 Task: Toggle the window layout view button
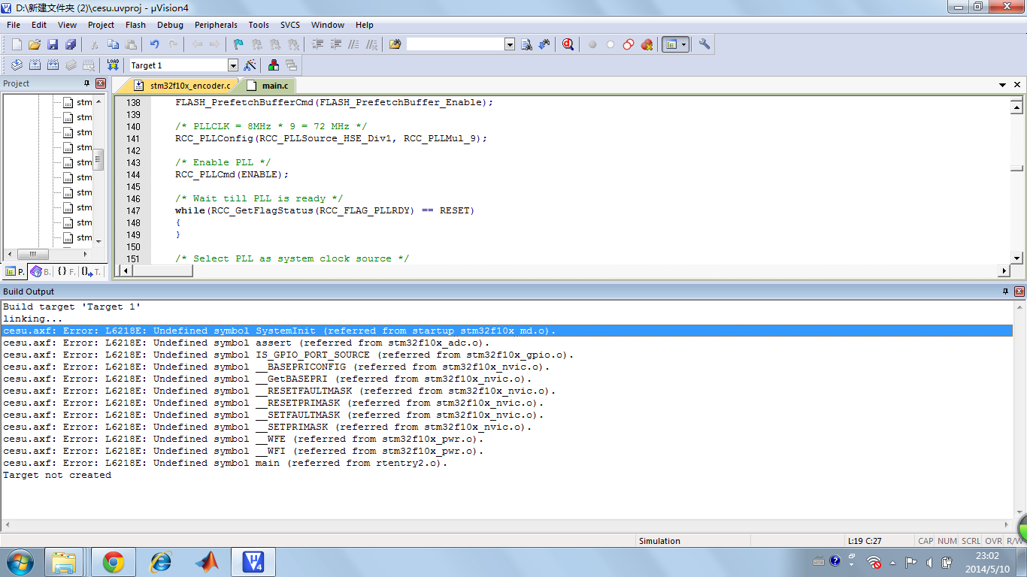[671, 44]
